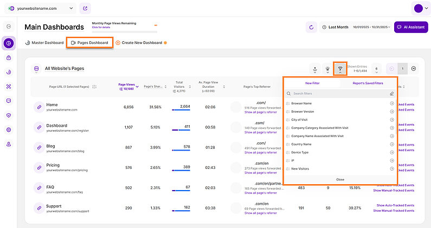The image size is (431, 228).
Task: Clear the filter search with eraser icon
Action: (x=391, y=94)
